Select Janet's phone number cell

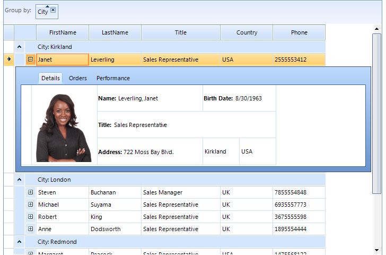tap(299, 59)
